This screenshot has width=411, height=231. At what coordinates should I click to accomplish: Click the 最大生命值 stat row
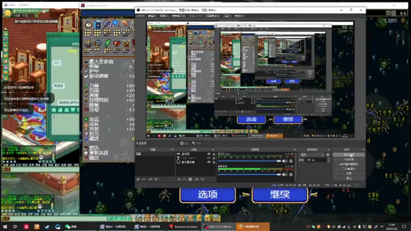pyautogui.click(x=109, y=62)
